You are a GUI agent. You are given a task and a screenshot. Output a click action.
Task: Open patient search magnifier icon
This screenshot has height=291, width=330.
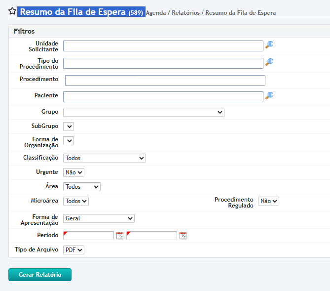click(x=269, y=96)
